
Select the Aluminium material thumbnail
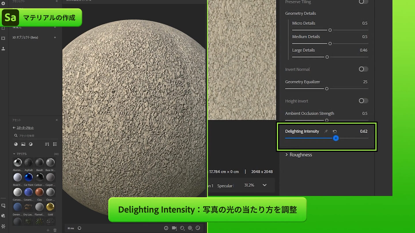coord(18,163)
